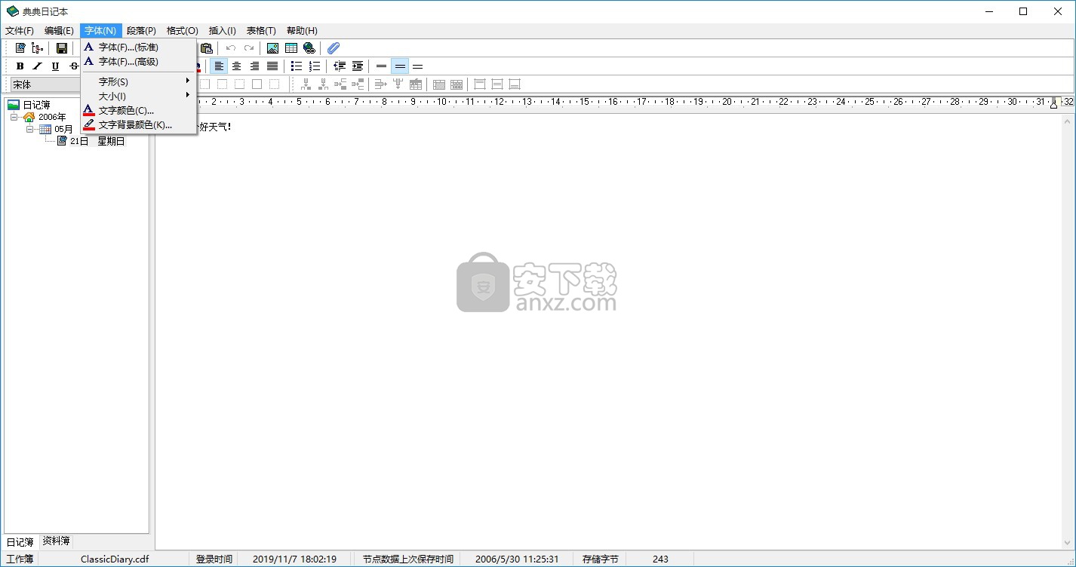
Task: Insert a hyperlink with the globe icon
Action: [x=309, y=48]
